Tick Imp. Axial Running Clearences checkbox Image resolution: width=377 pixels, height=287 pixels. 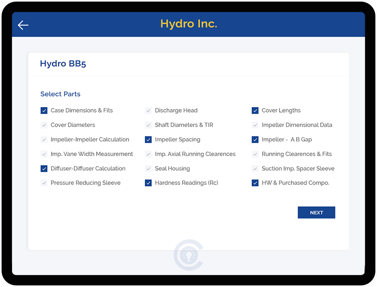[x=149, y=154]
